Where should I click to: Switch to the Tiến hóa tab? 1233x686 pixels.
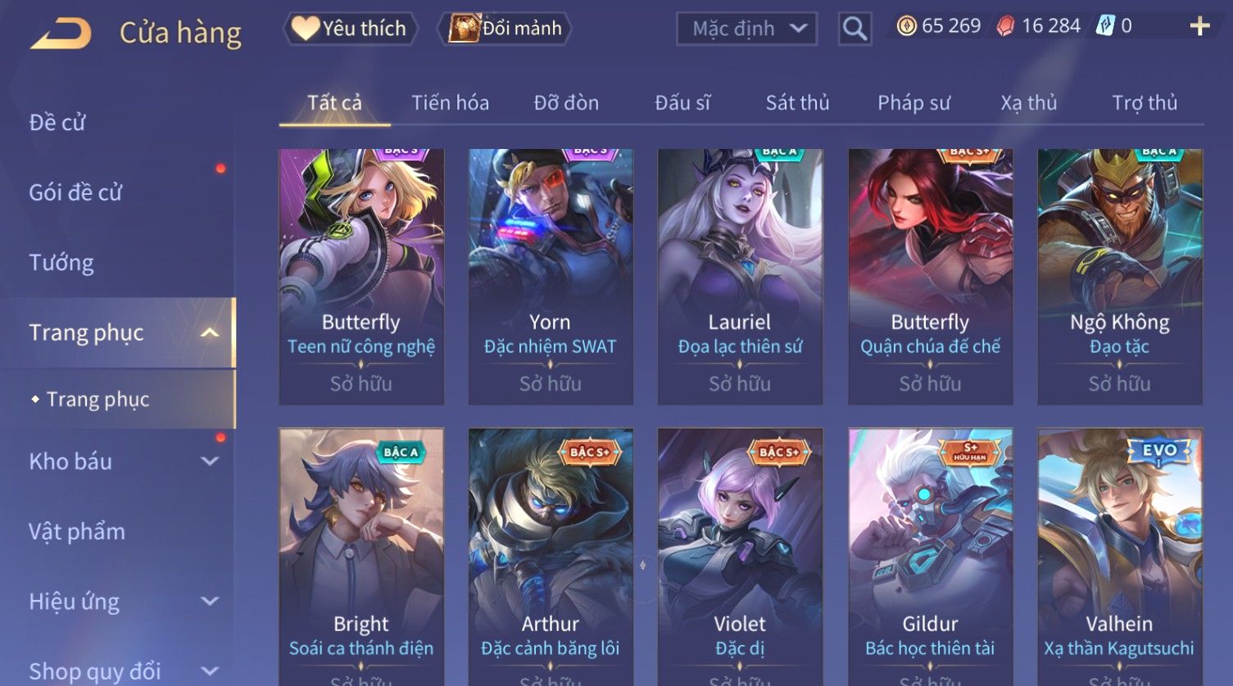click(450, 103)
